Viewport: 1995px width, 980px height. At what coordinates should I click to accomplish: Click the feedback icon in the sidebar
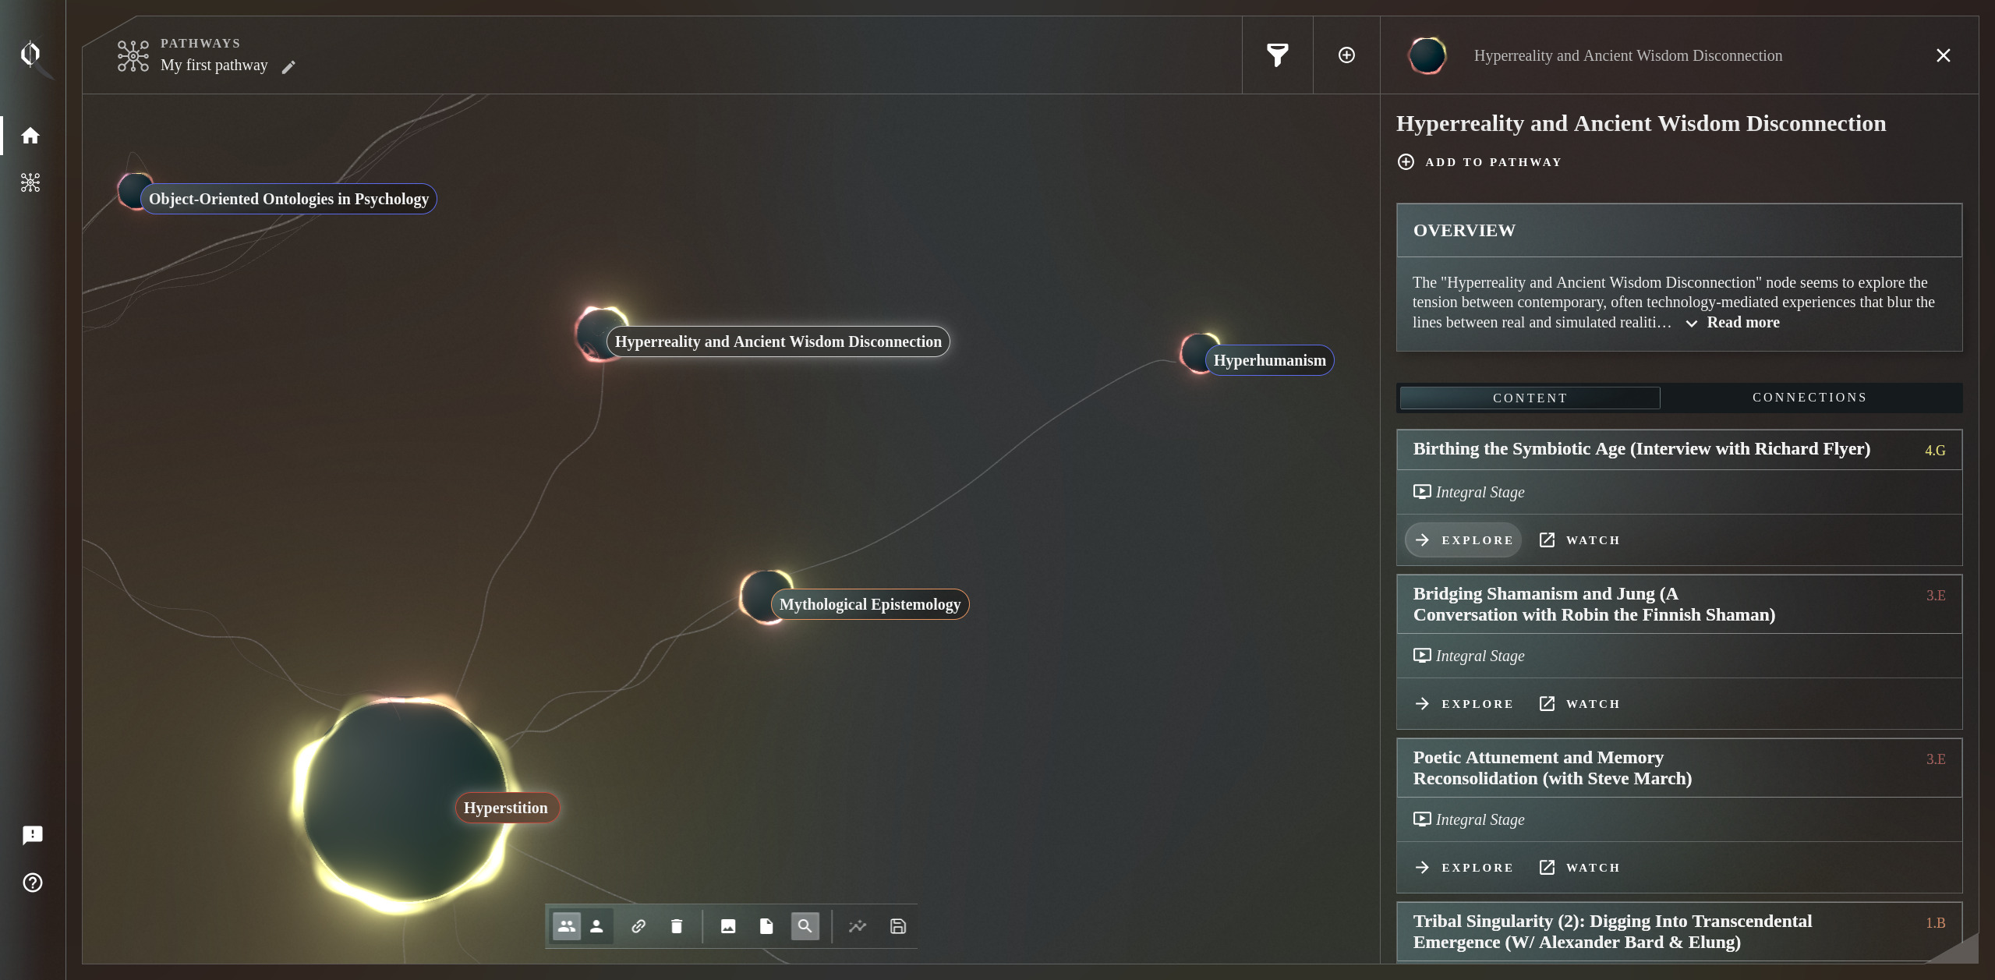[32, 835]
